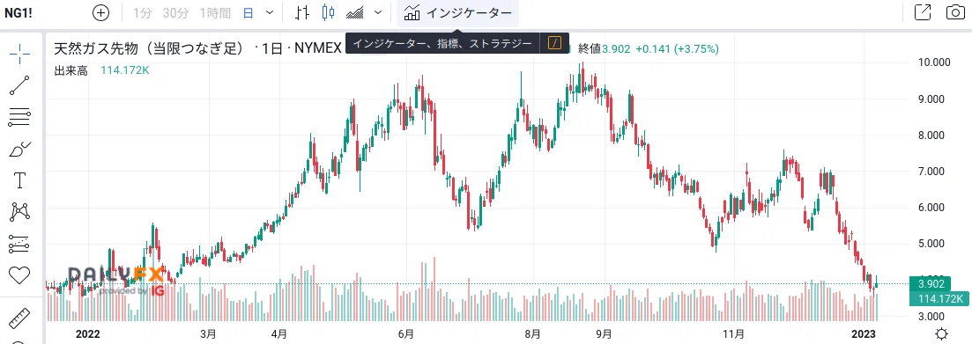The height and width of the screenshot is (344, 972).
Task: Select the 1時間 timeframe
Action: click(x=215, y=12)
